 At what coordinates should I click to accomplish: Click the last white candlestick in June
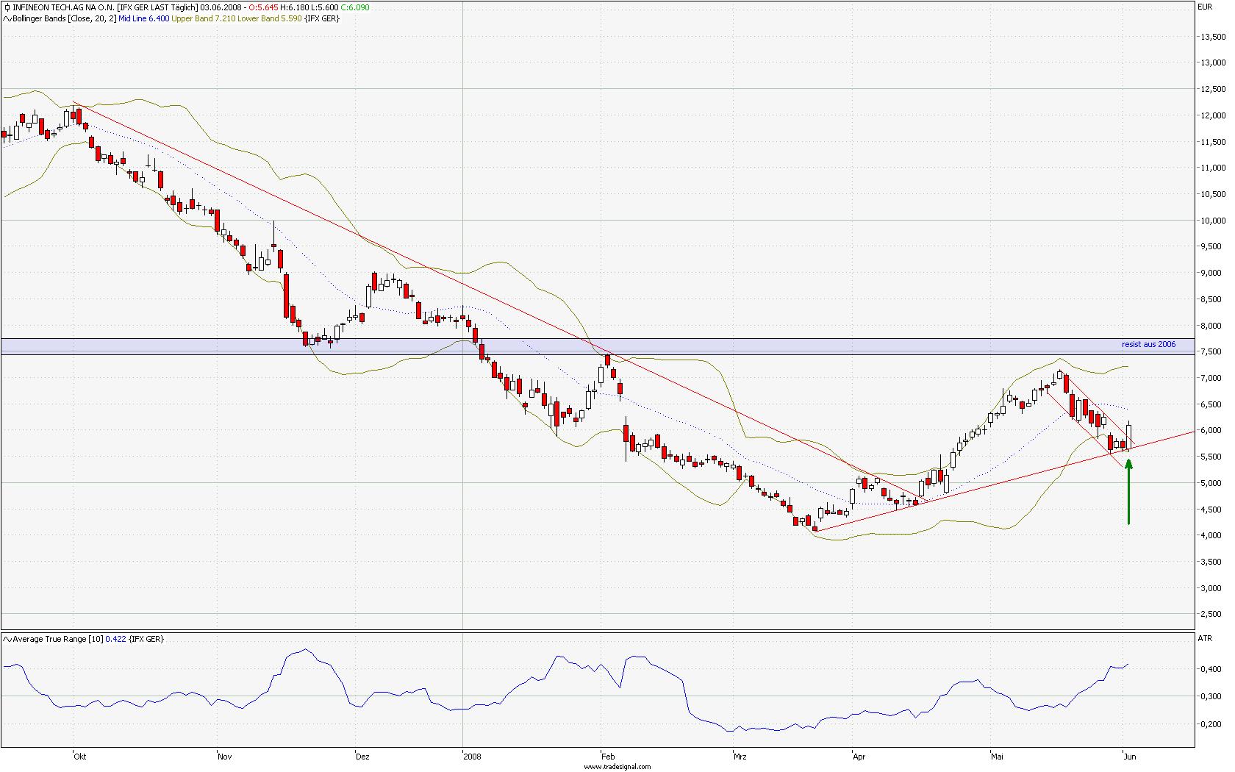[1129, 435]
